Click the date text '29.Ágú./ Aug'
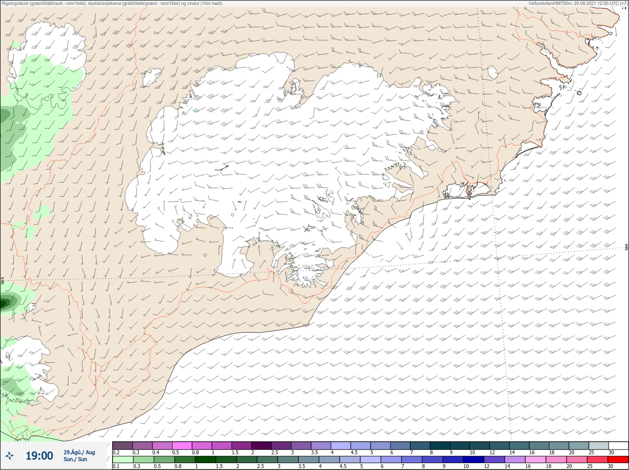 (x=79, y=452)
